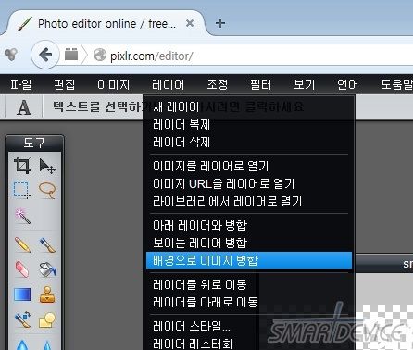
Task: Select the Magic Wand tool
Action: [22, 216]
